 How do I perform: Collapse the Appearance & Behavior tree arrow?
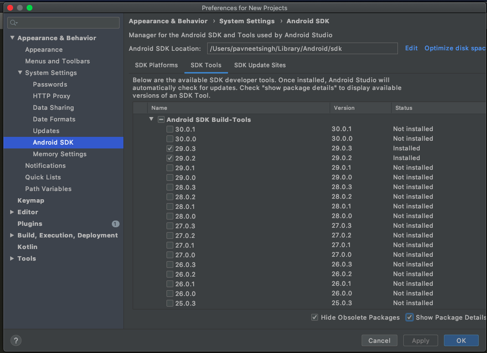[x=12, y=38]
